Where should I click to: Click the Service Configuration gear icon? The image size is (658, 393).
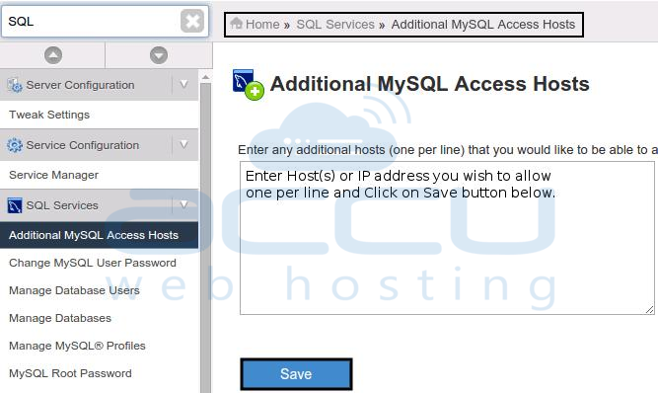point(15,145)
